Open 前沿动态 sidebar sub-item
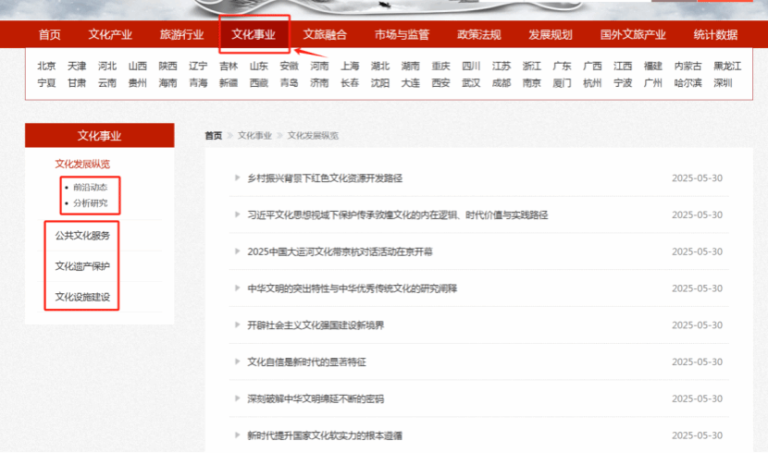The height and width of the screenshot is (453, 768). tap(90, 187)
